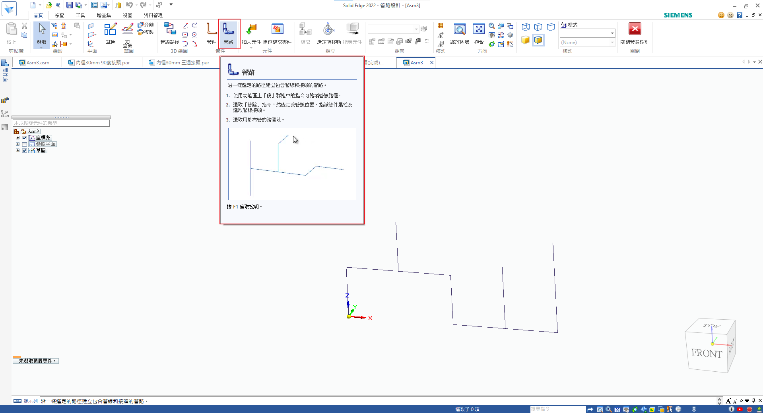
Task: Close the active Asm3 document tab
Action: [x=432, y=62]
